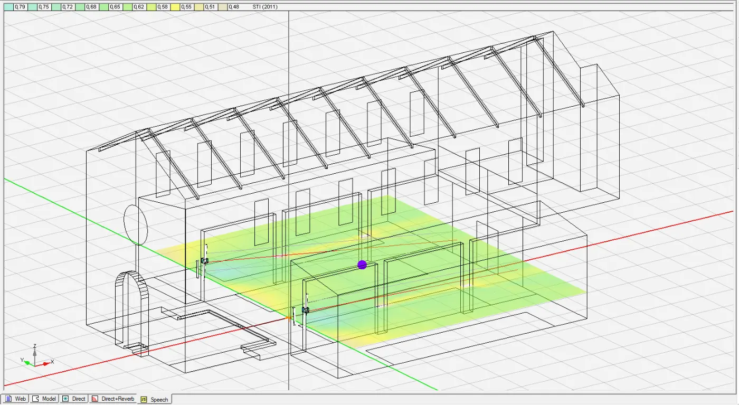Select the Direct tab

(73, 399)
